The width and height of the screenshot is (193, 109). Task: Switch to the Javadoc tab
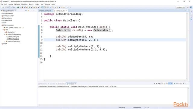point(52,84)
